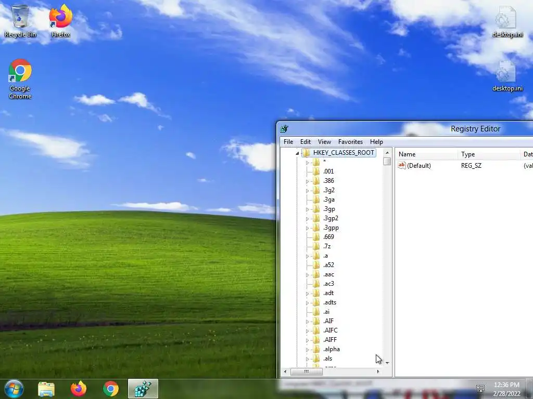Click the network tray icon
The height and width of the screenshot is (399, 533).
pos(480,389)
